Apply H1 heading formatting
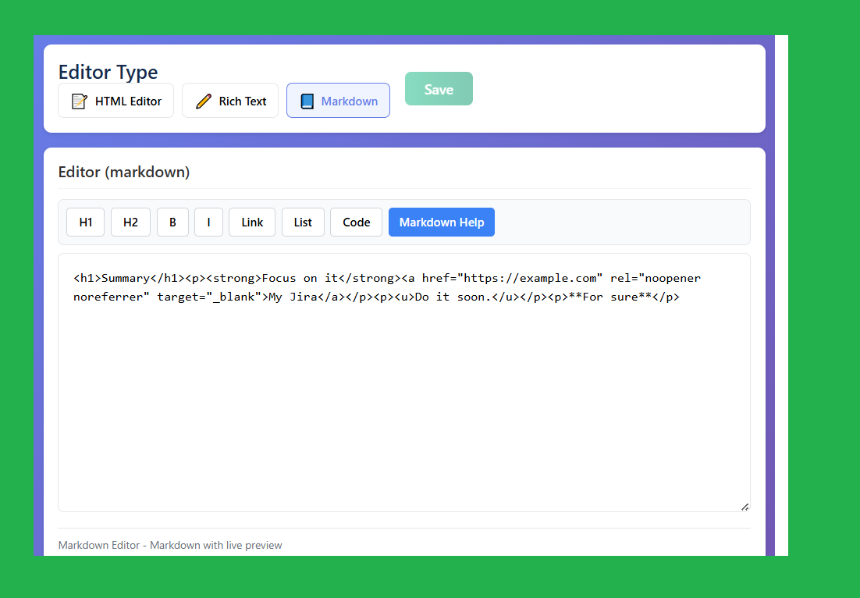The height and width of the screenshot is (598, 860). coord(85,222)
